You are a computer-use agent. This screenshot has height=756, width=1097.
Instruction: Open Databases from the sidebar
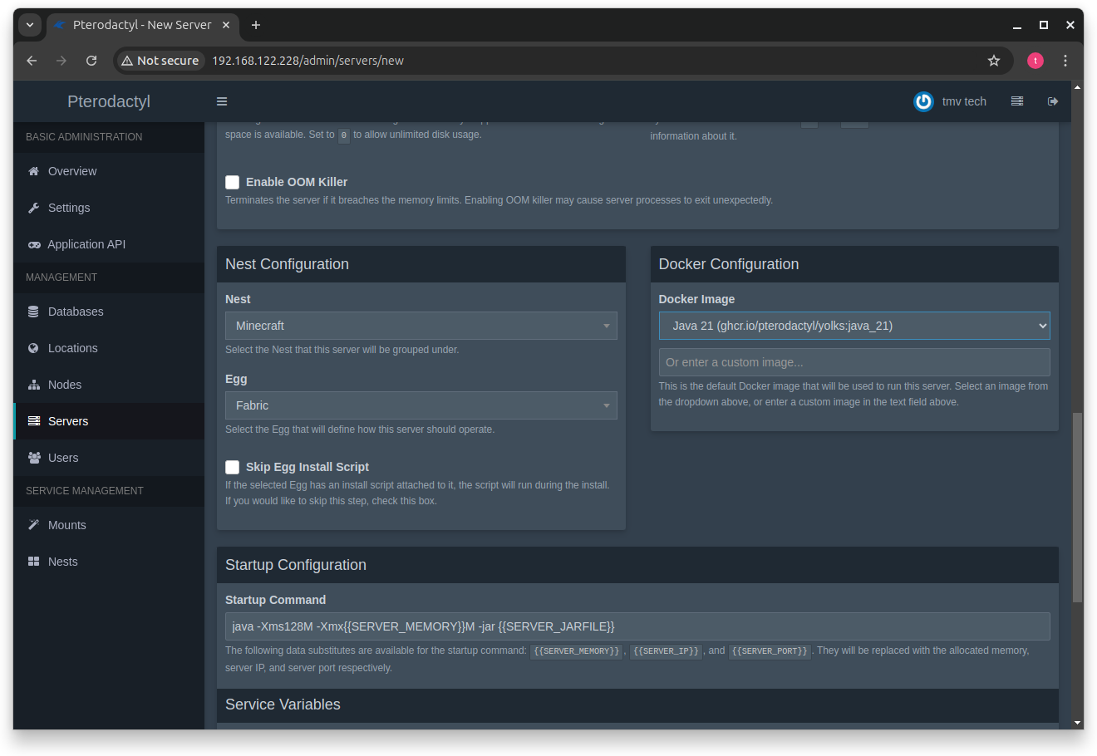point(76,311)
